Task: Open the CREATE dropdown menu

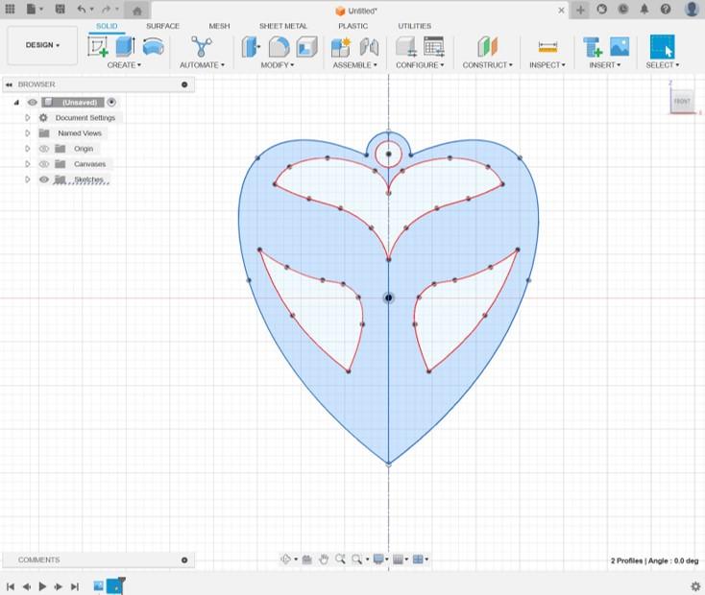Action: pos(124,65)
